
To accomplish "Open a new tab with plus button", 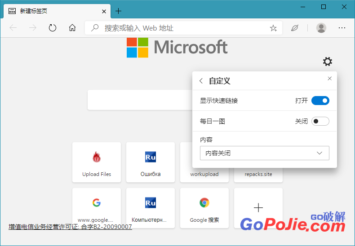I will (119, 11).
